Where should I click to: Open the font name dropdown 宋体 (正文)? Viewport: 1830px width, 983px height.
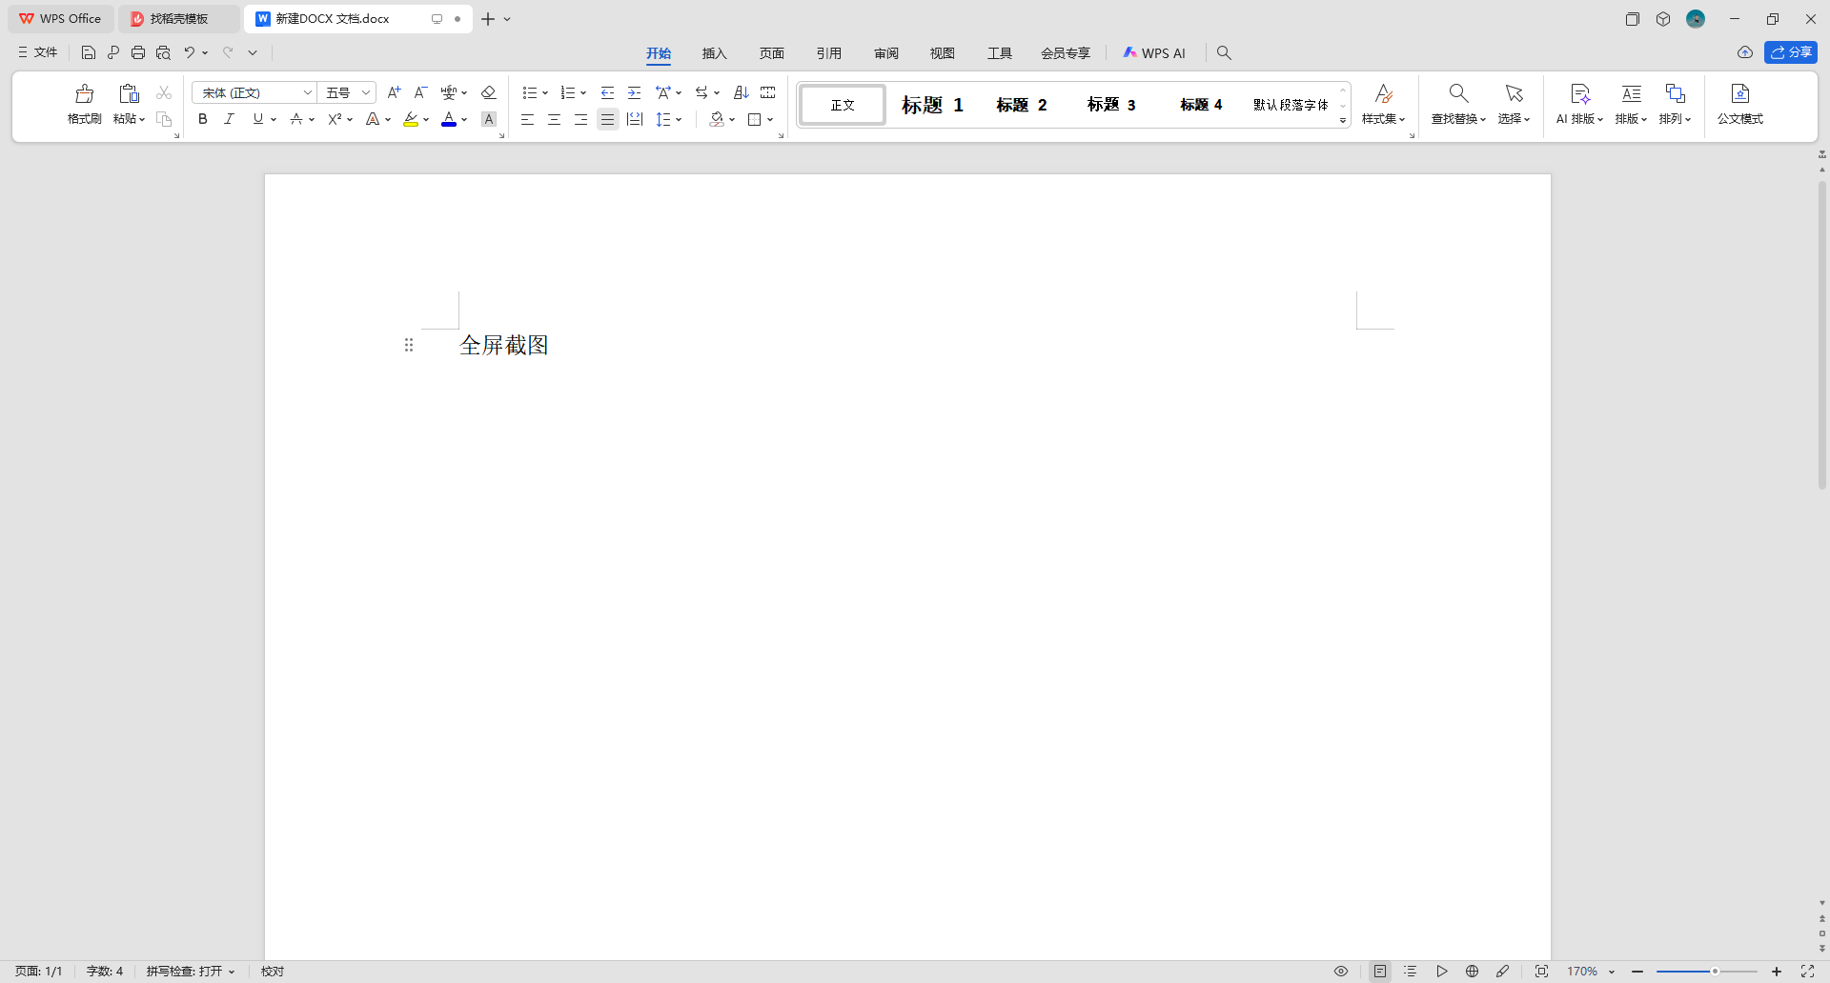tap(307, 92)
